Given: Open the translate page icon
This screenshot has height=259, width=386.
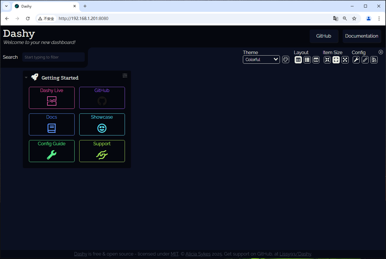Looking at the screenshot, I should (x=336, y=19).
